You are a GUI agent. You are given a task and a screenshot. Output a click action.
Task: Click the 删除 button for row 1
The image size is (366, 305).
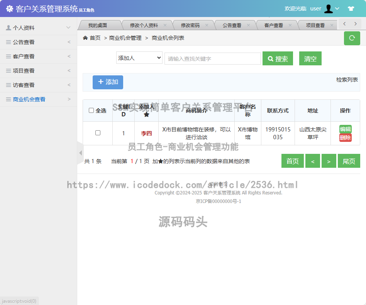pyautogui.click(x=345, y=138)
